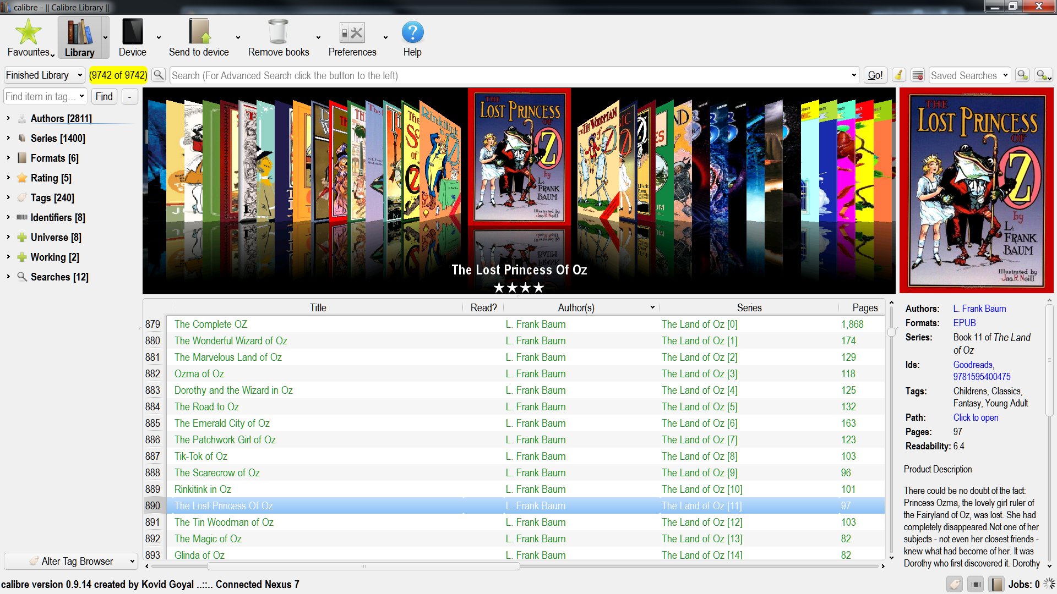Open the Saved Searches dropdown

(x=969, y=75)
